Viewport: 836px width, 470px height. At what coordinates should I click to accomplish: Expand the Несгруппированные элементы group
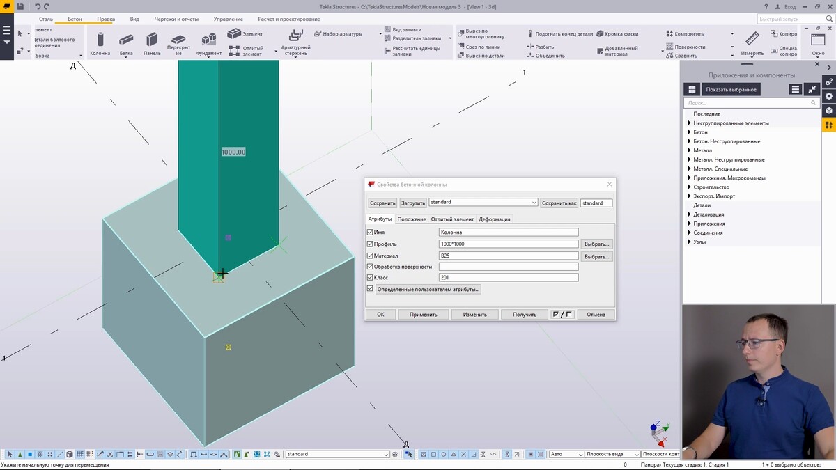(689, 123)
